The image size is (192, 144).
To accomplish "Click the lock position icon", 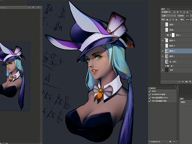I will coord(173,20).
